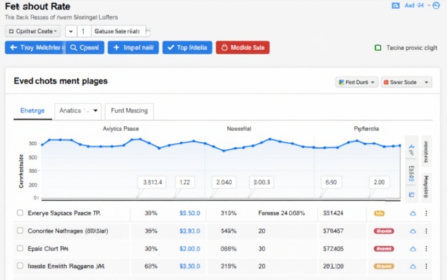The height and width of the screenshot is (280, 447).
Task: Expand the small arrow dropdown beside number 1
Action: [x=71, y=31]
